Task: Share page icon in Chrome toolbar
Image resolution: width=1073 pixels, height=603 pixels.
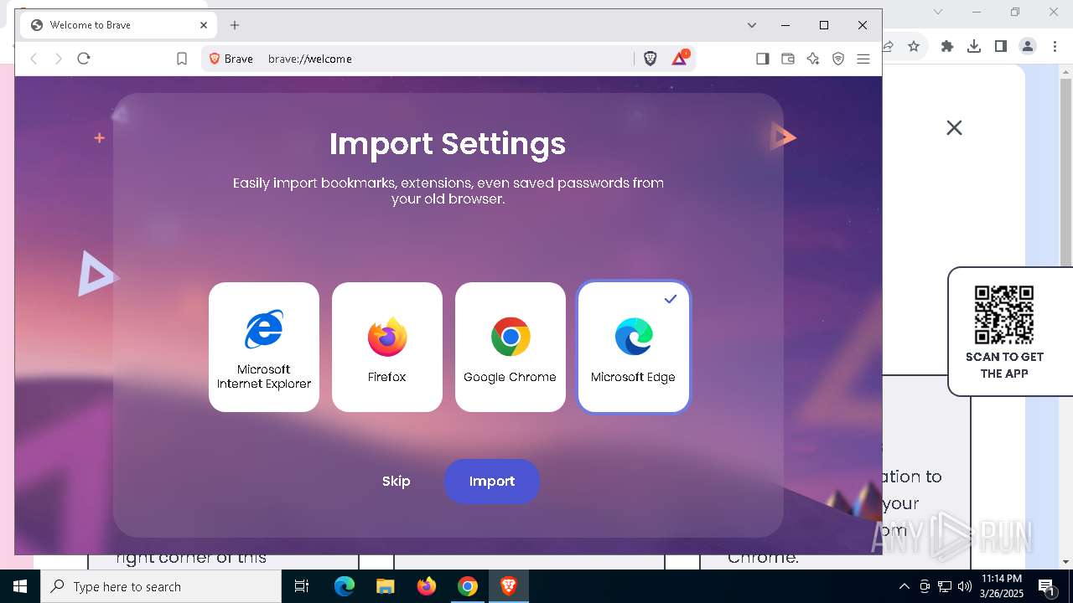Action: coord(889,46)
